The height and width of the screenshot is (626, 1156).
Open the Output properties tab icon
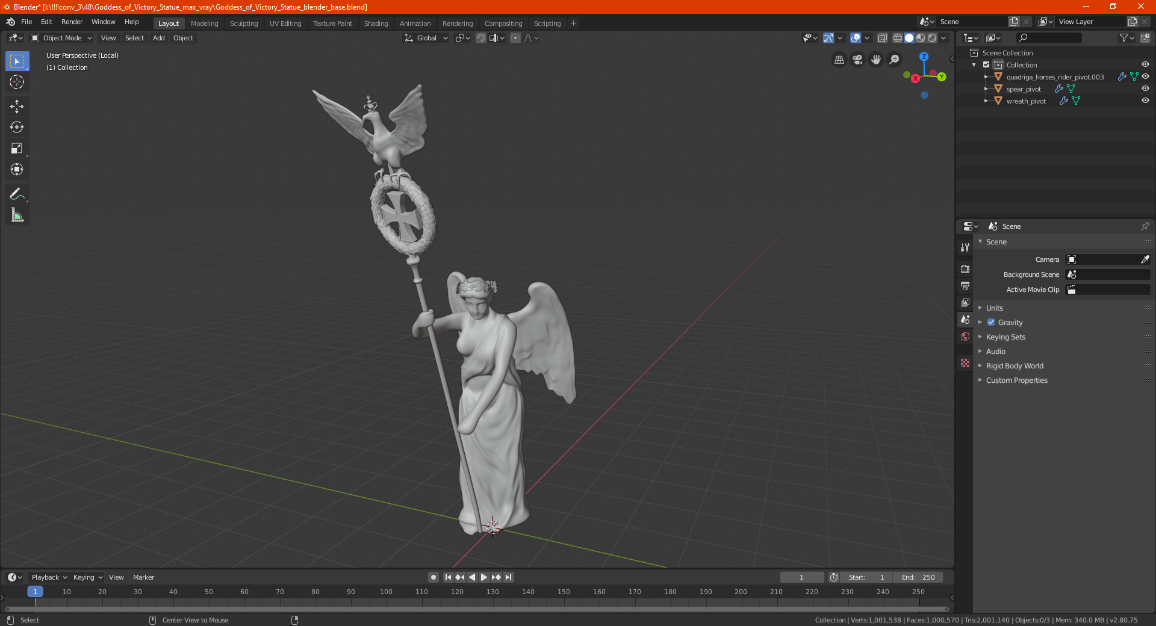(965, 285)
